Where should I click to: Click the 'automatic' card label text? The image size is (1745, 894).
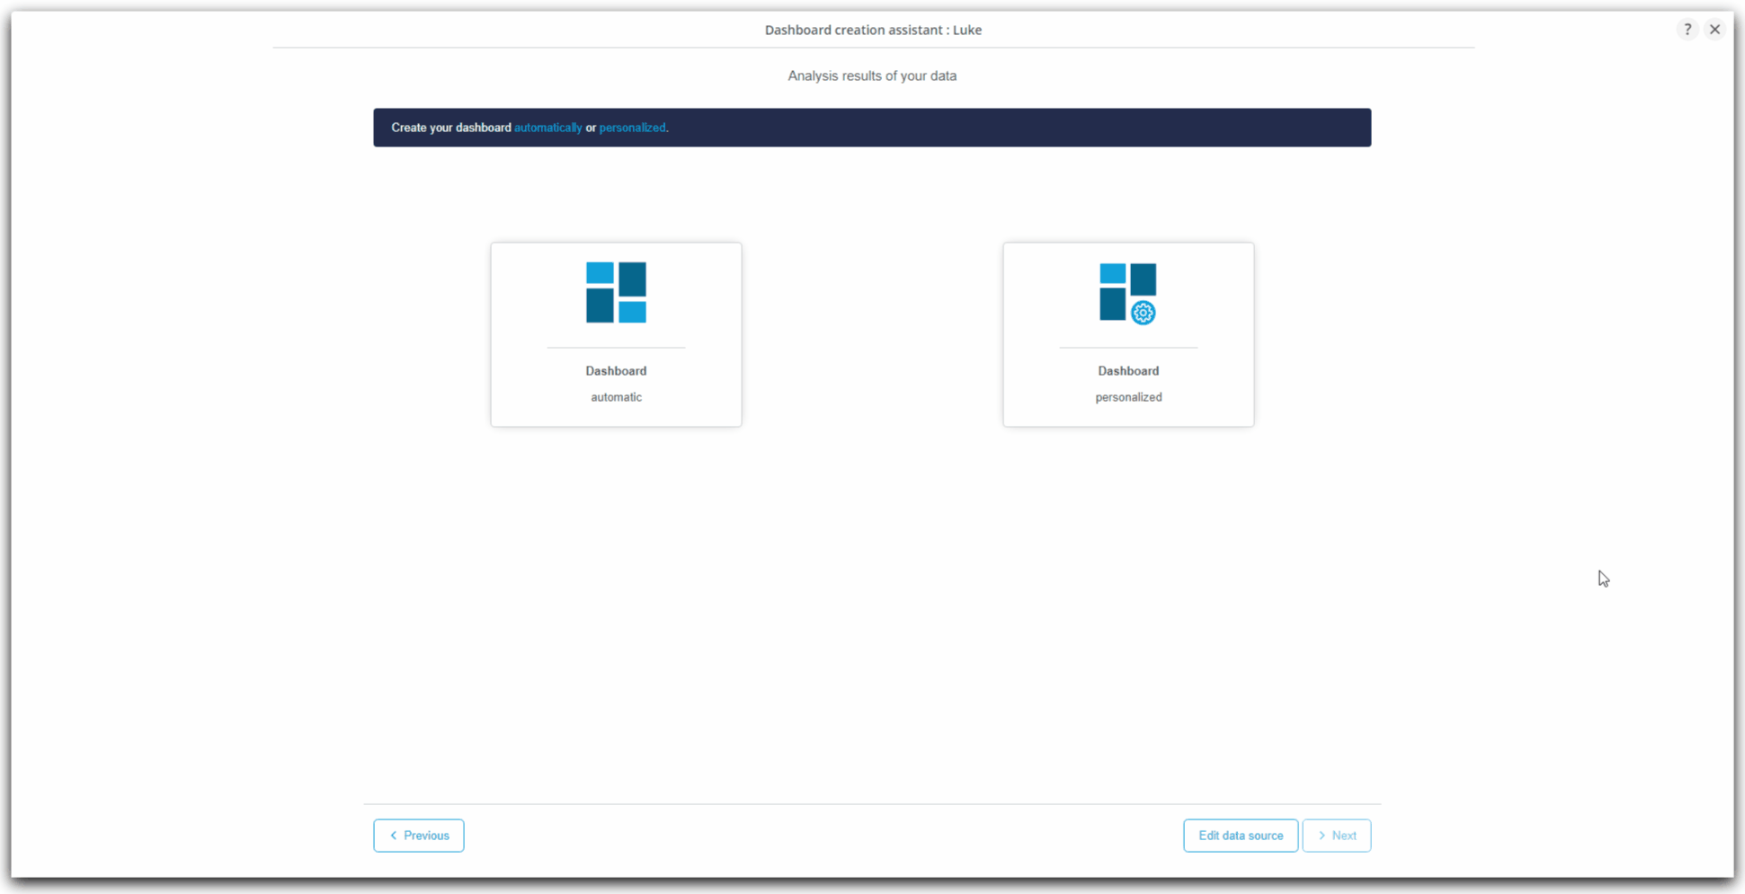click(616, 397)
